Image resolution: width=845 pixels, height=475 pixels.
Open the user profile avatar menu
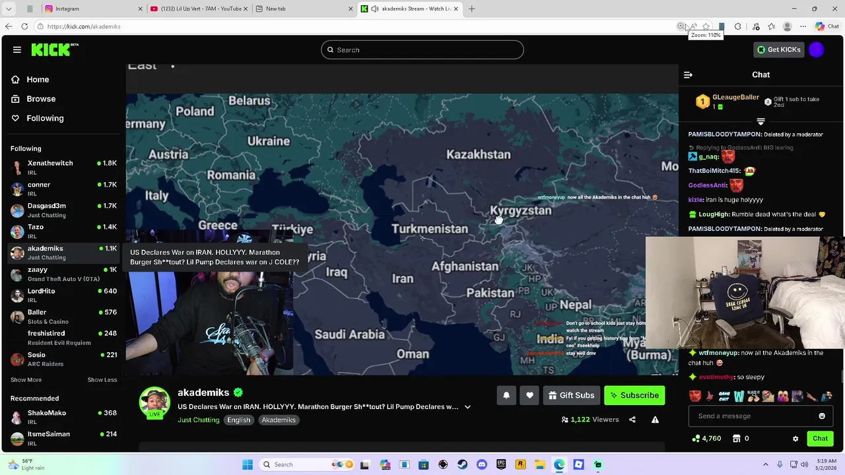817,49
